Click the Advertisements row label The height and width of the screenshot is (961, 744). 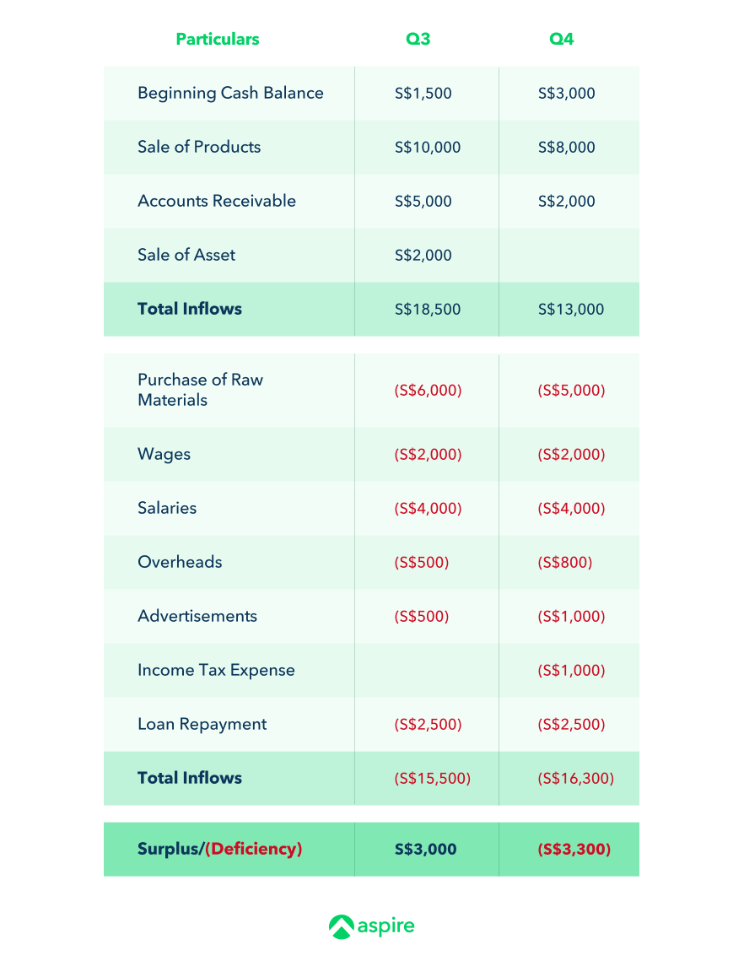(x=197, y=616)
